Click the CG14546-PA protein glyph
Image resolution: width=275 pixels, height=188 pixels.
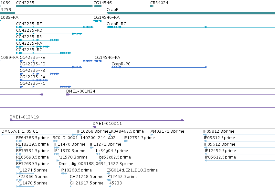[x=98, y=61]
